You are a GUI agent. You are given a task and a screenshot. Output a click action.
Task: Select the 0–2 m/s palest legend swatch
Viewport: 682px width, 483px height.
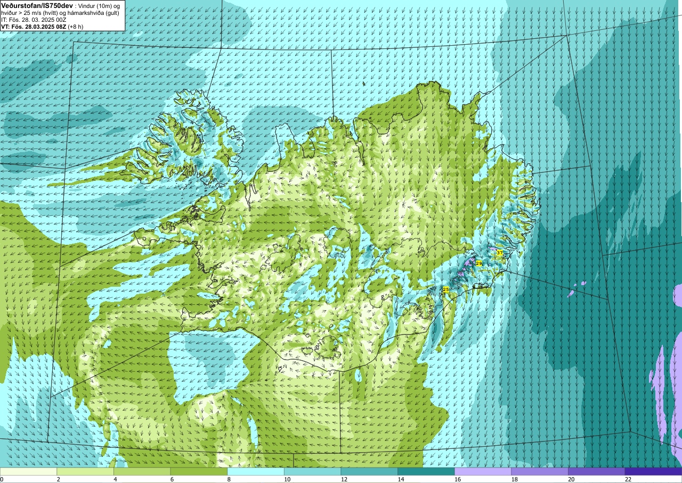click(x=28, y=471)
